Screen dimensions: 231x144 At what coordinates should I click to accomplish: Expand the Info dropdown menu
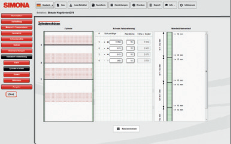(x=170, y=6)
